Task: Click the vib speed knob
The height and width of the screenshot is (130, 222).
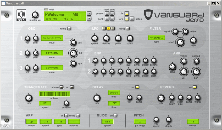Action: (x=156, y=119)
